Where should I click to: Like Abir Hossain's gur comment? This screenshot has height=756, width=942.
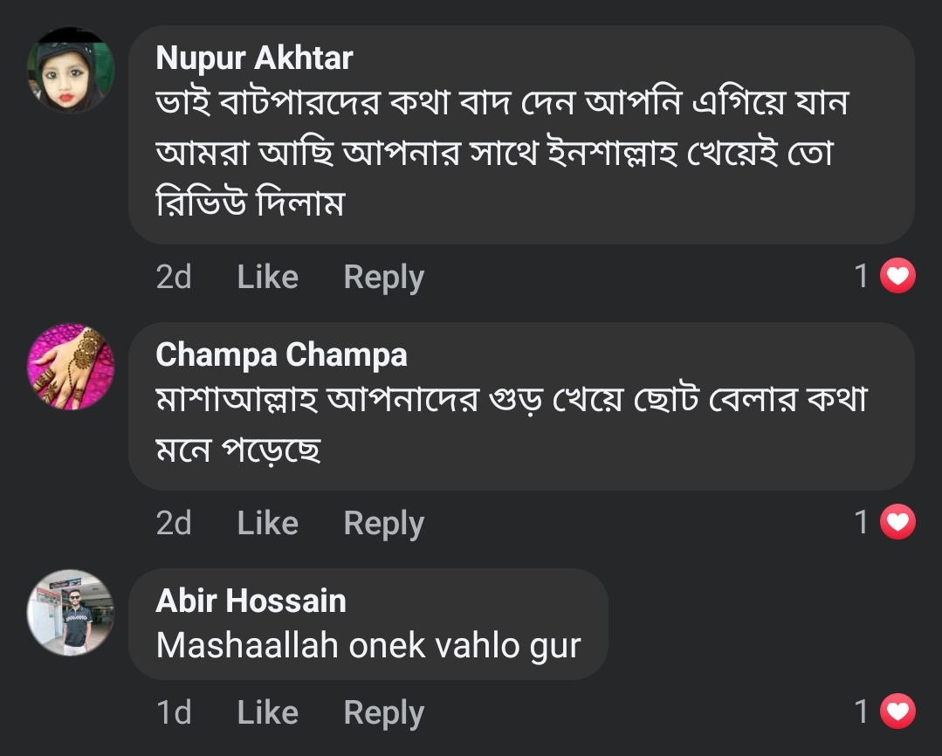pos(267,712)
